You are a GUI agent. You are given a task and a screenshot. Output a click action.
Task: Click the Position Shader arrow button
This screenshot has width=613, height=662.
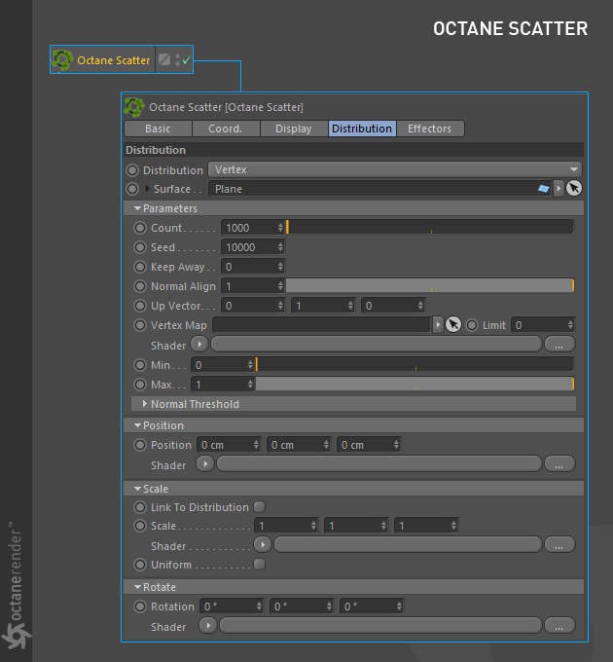pos(205,464)
